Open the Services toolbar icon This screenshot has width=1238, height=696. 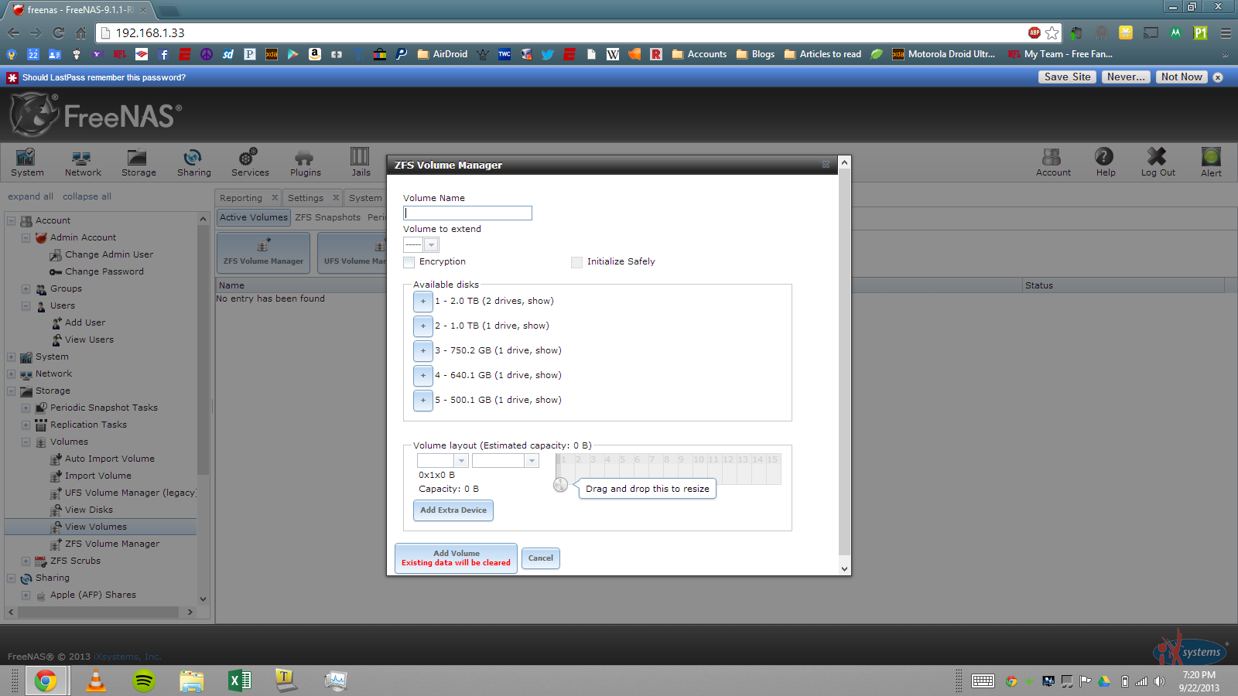(x=250, y=162)
